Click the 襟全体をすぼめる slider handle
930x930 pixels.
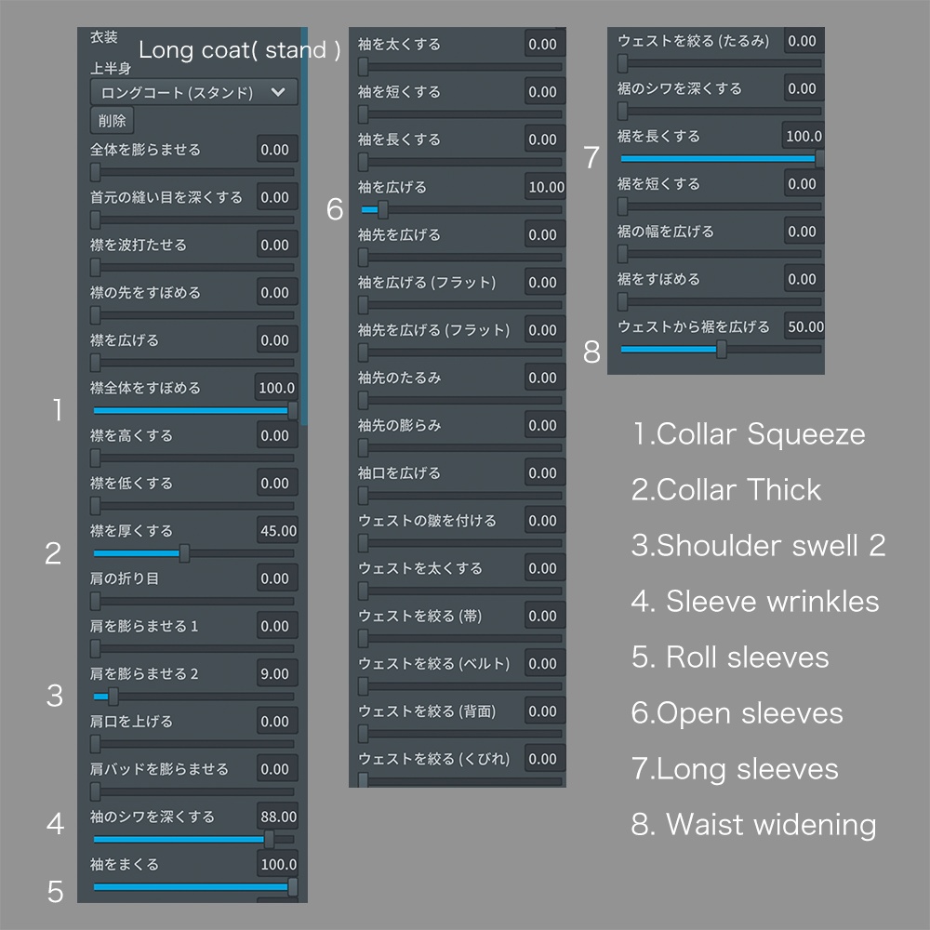pos(293,410)
